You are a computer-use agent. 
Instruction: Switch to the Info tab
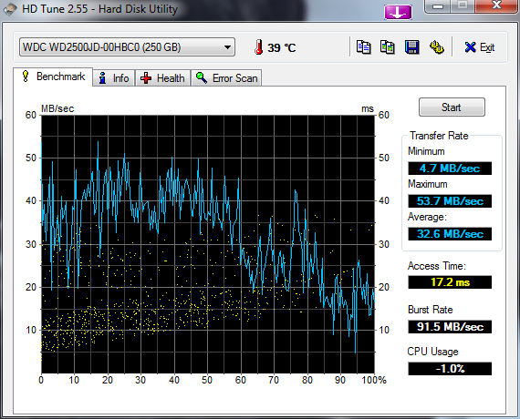tap(114, 78)
